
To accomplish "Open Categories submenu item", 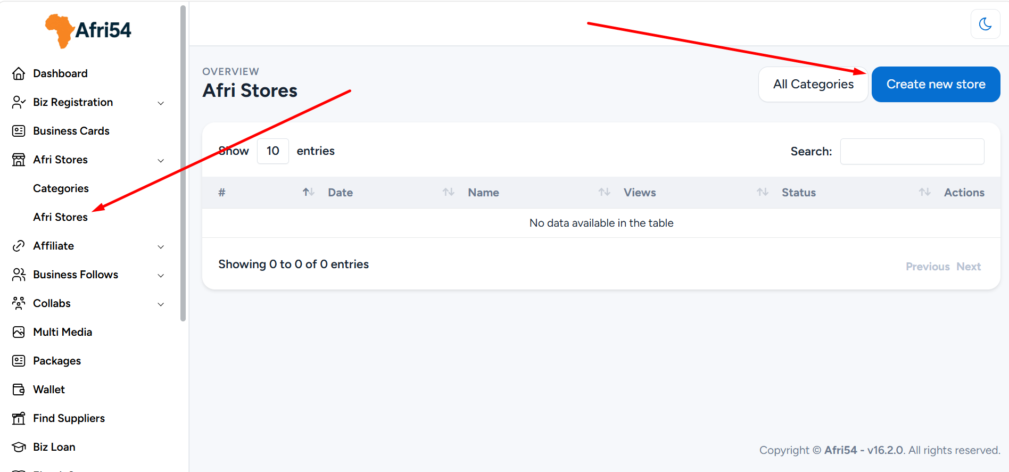I will point(61,188).
